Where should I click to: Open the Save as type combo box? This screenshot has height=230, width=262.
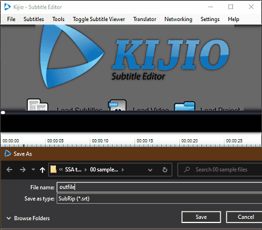[160, 199]
